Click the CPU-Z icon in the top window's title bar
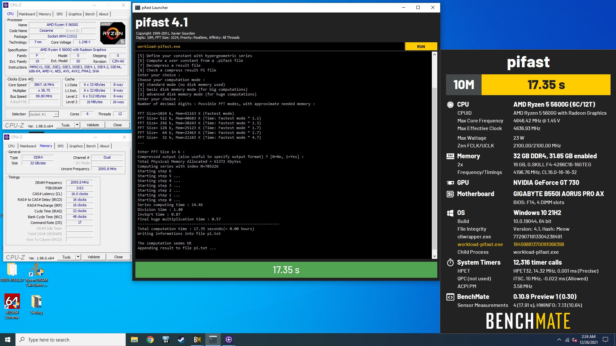 6,5
